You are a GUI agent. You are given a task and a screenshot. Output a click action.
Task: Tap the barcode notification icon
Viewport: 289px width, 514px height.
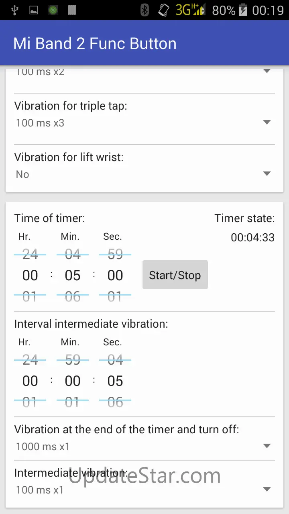(x=72, y=10)
